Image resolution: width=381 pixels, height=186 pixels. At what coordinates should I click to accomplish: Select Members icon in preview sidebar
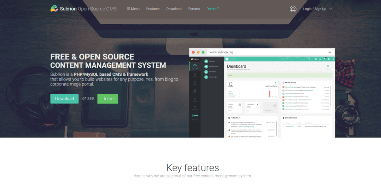click(x=195, y=91)
